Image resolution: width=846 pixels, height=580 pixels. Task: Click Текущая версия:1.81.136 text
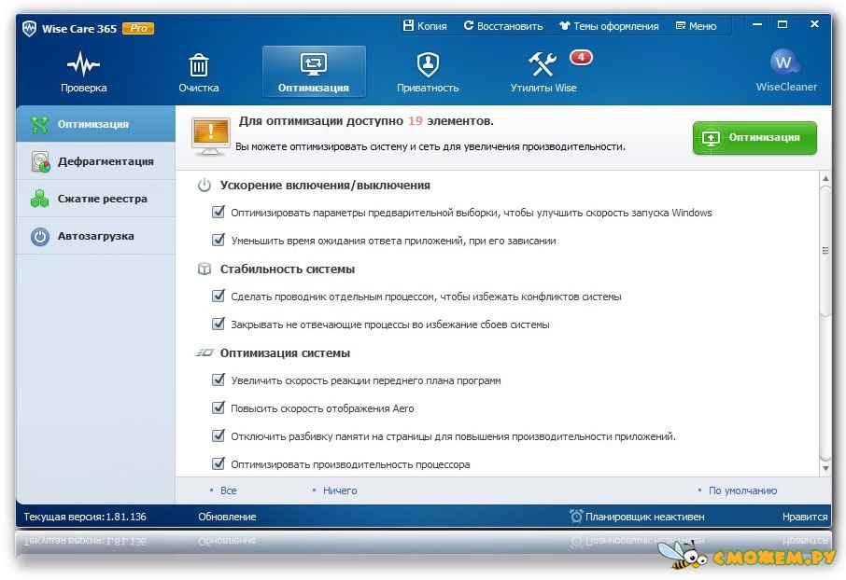click(x=85, y=517)
